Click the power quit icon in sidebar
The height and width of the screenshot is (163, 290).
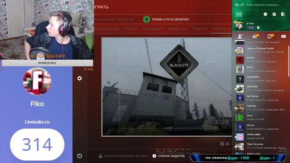[80, 156]
